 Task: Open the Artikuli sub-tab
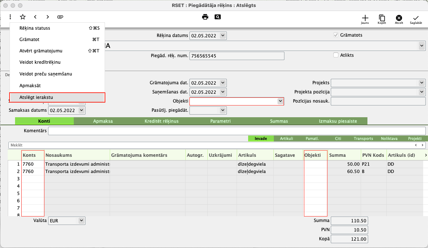(286, 138)
